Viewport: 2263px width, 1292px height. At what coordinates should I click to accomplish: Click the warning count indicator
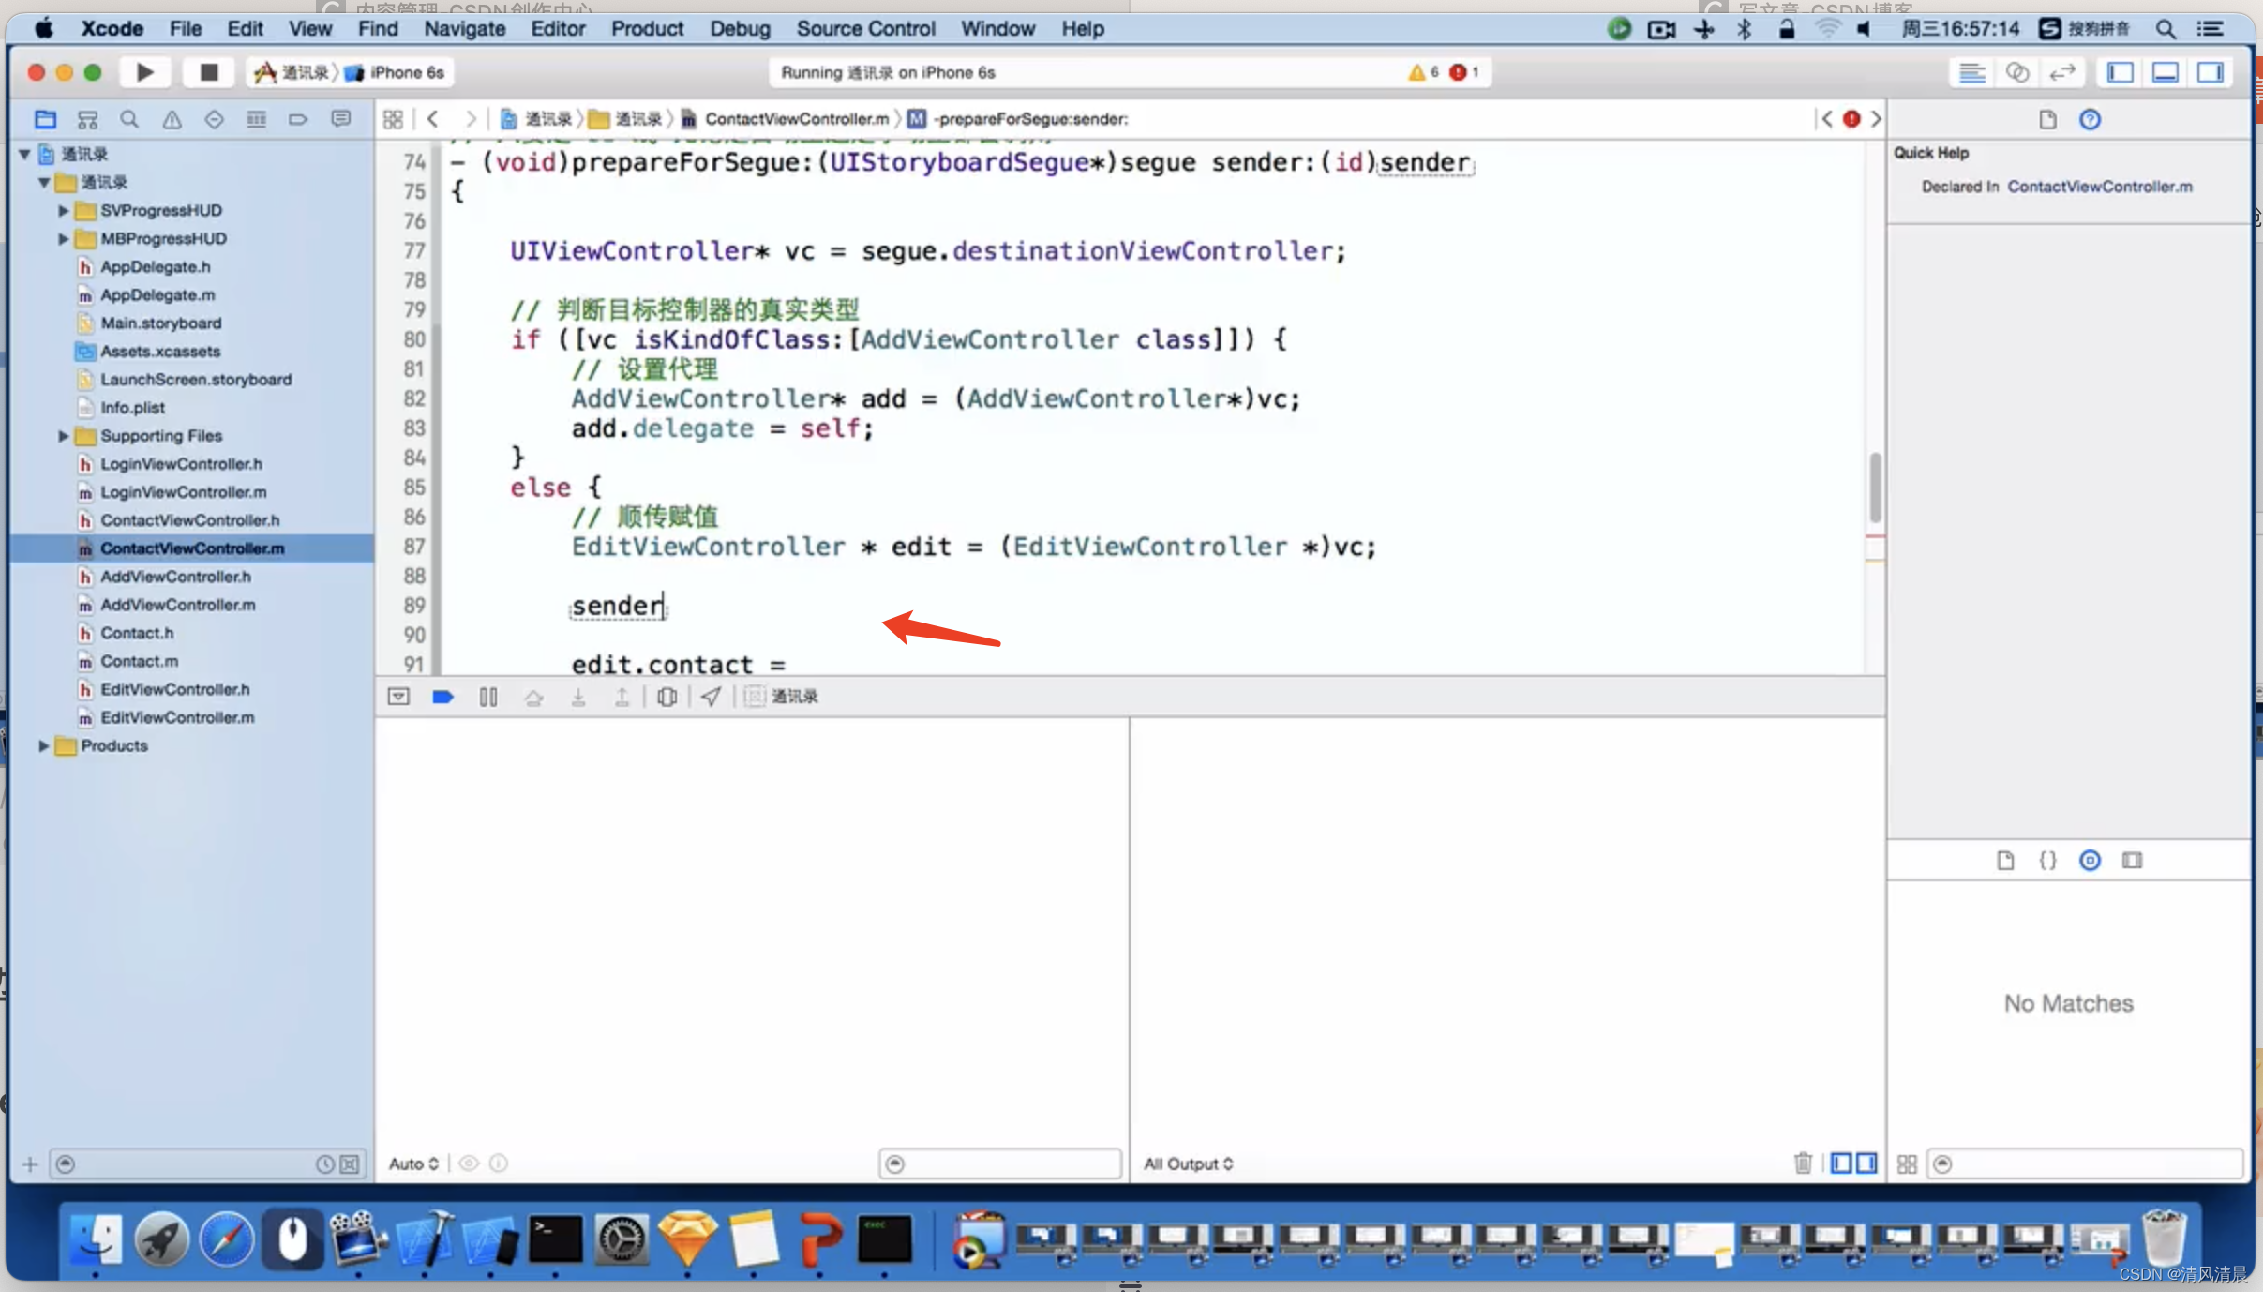tap(1423, 72)
